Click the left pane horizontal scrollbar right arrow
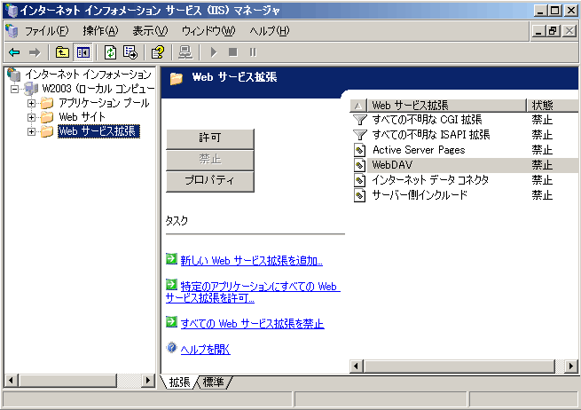Screen dimensions: 581x410 [x=148, y=380]
